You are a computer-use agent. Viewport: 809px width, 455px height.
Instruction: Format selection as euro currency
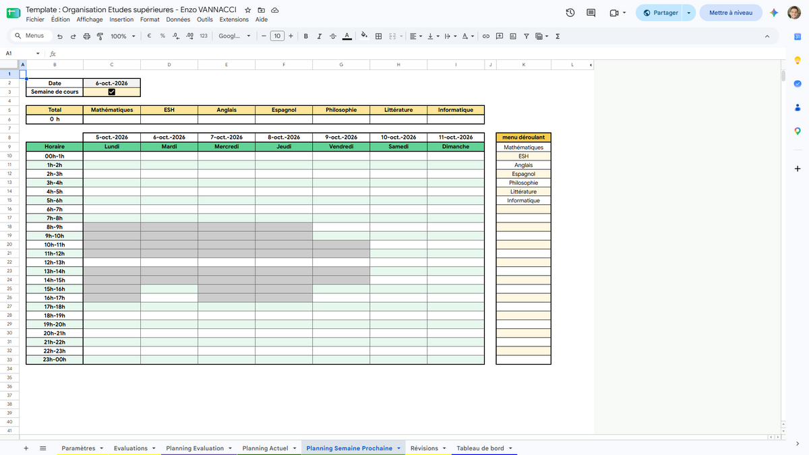(148, 36)
